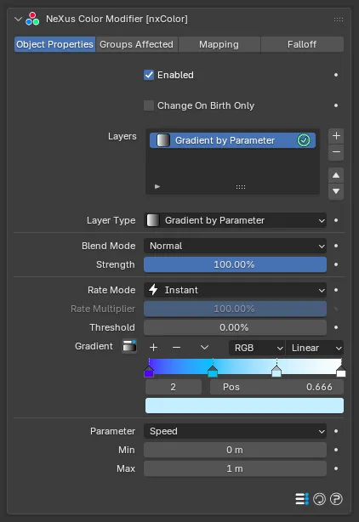Open the Layer Type dropdown
359x522 pixels.
tap(235, 220)
